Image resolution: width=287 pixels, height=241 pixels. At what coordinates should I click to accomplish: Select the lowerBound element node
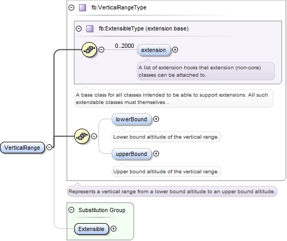click(x=132, y=119)
